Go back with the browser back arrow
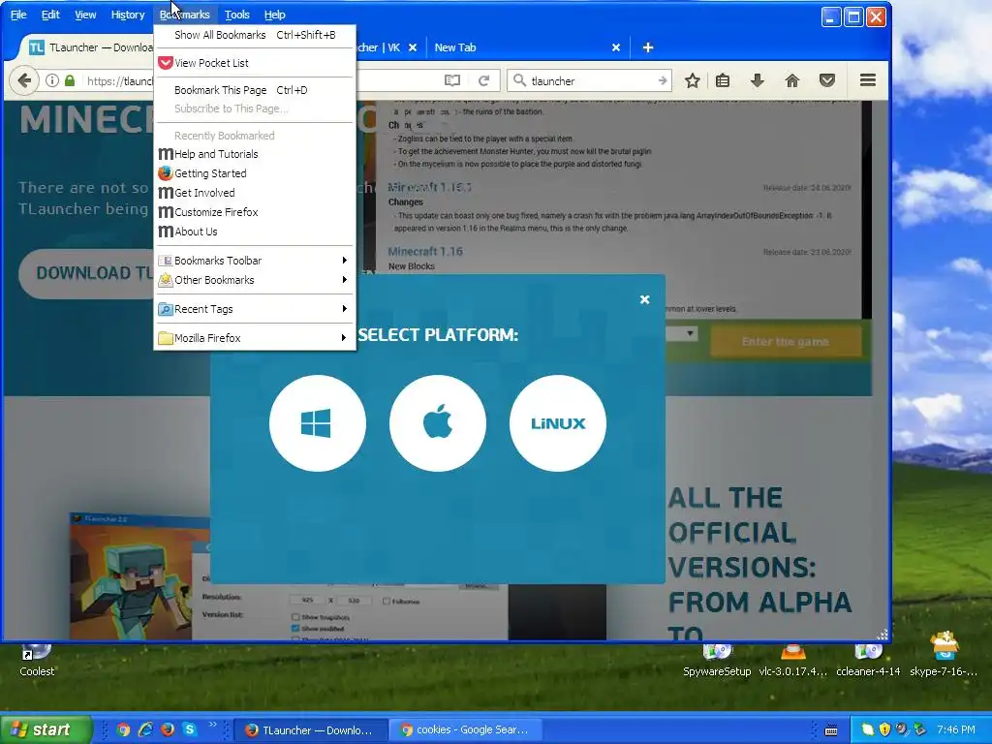 (24, 80)
